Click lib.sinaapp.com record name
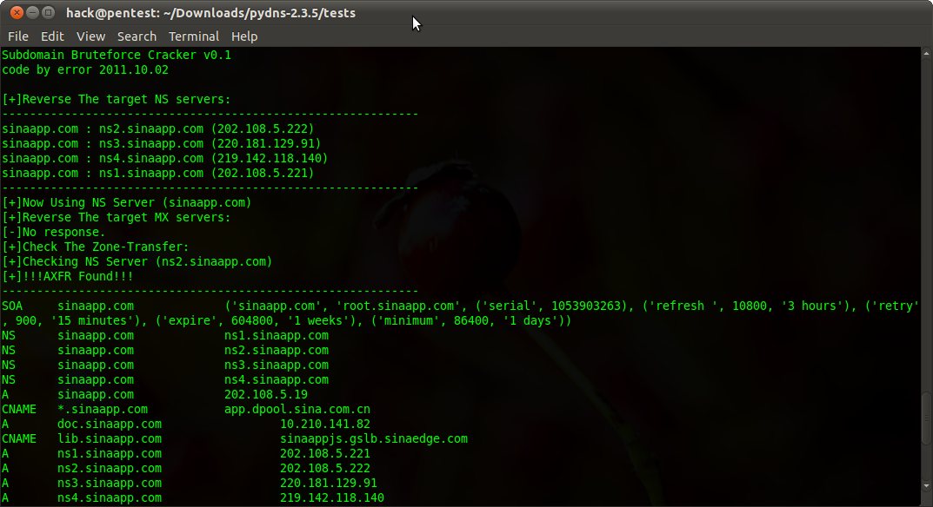The height and width of the screenshot is (507, 933). 110,438
